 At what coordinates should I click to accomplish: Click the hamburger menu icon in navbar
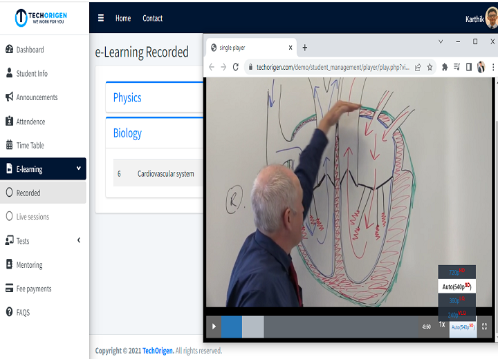pos(101,19)
